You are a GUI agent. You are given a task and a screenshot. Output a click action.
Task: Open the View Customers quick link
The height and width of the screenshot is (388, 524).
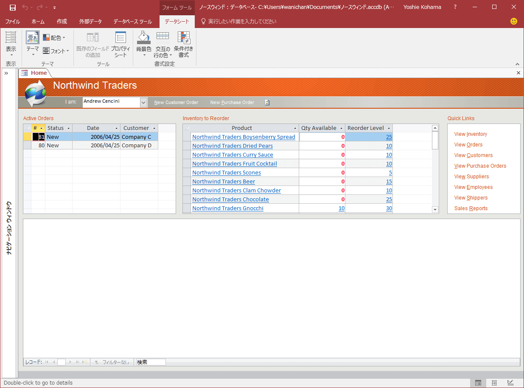[x=474, y=155]
